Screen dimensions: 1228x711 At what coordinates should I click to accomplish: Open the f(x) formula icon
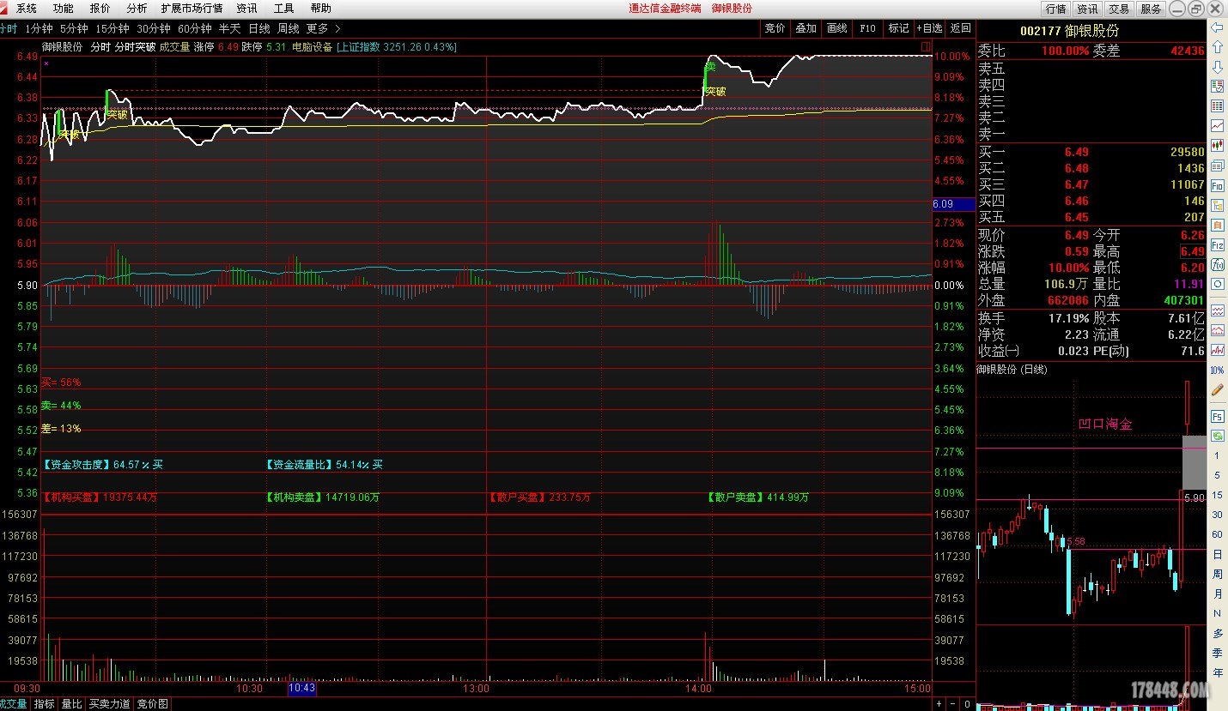click(1217, 264)
